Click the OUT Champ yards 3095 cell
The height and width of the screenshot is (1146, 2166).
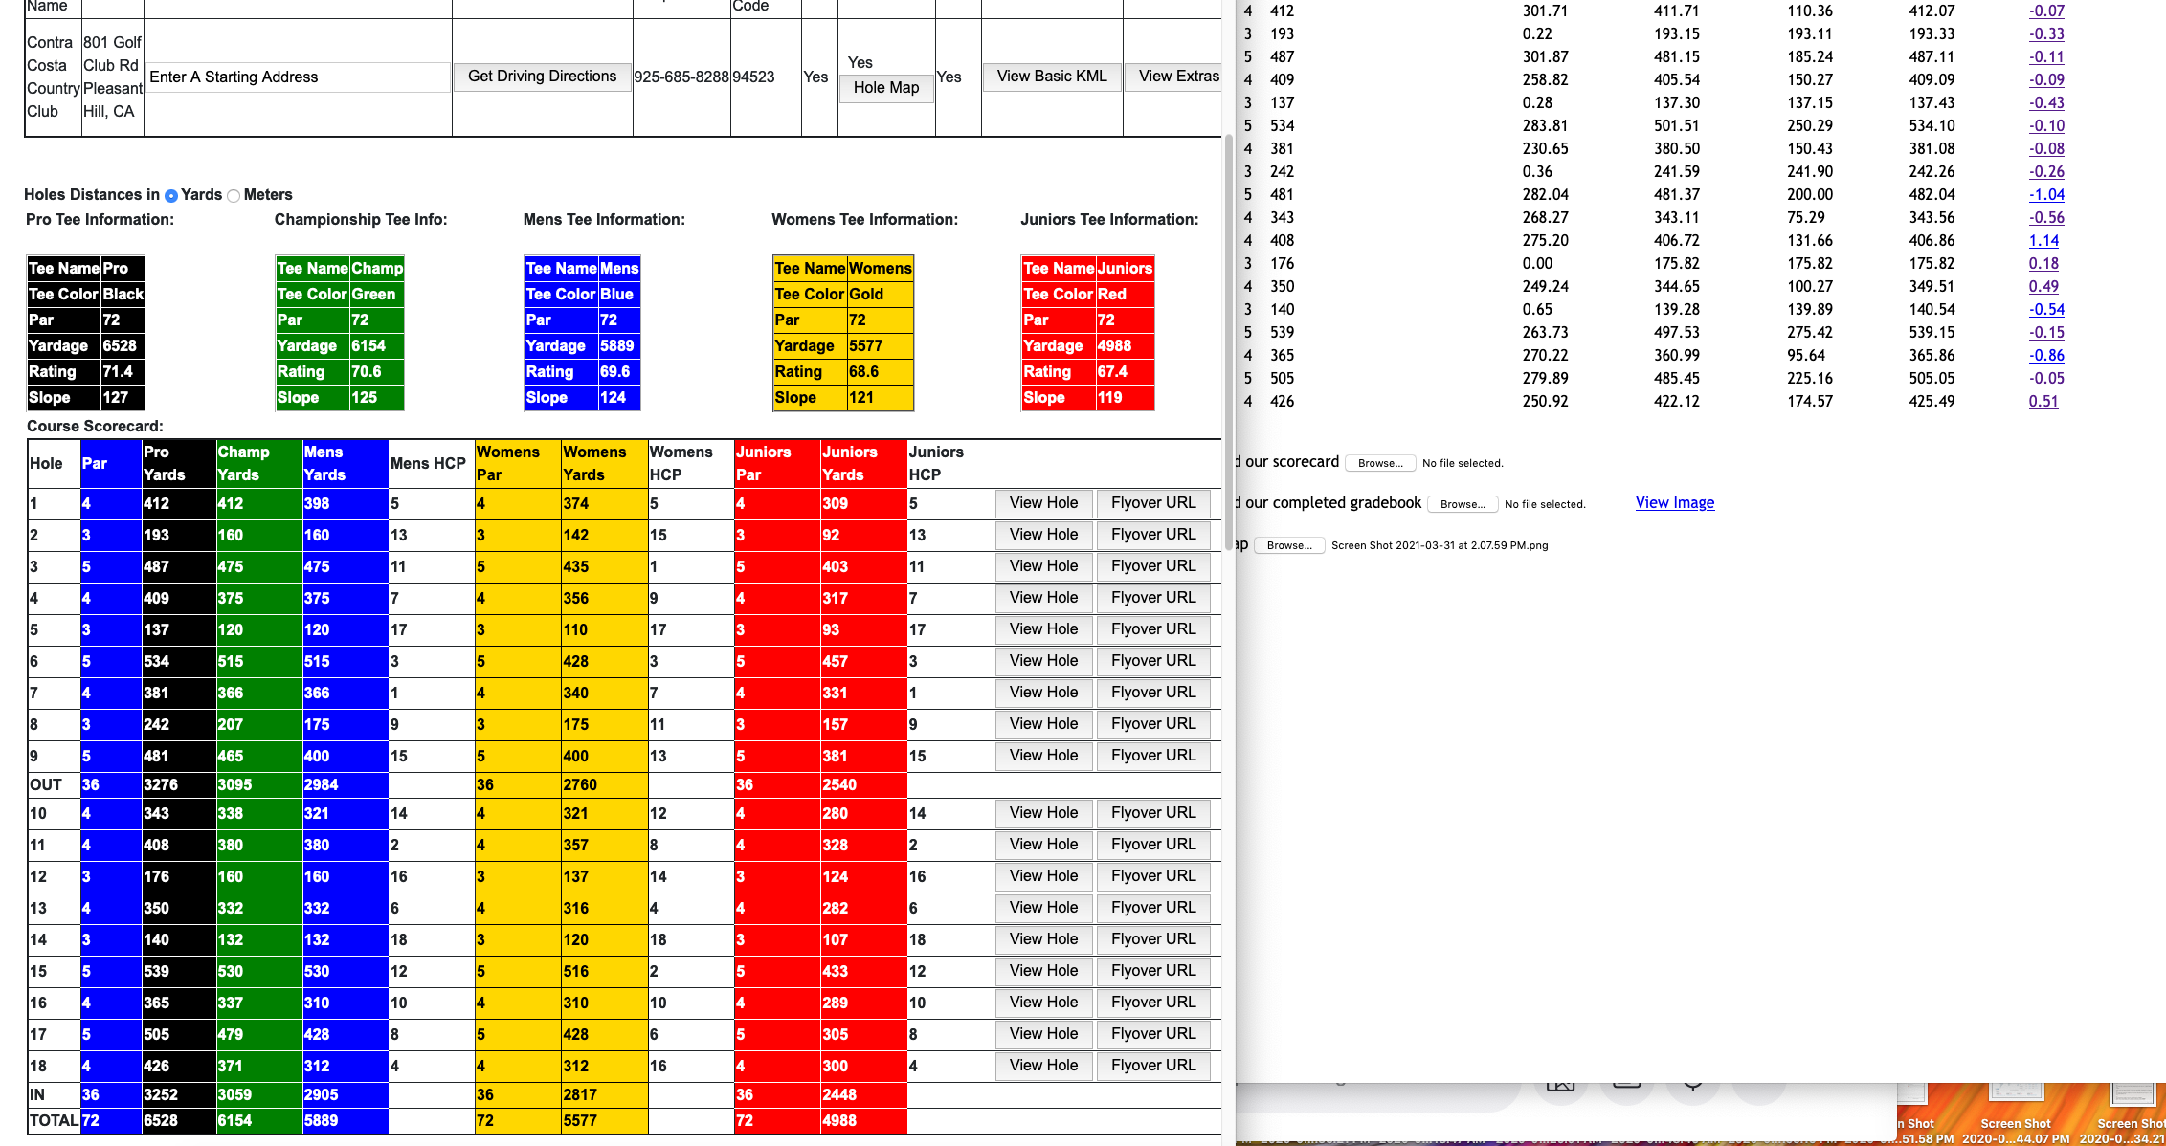point(258,785)
